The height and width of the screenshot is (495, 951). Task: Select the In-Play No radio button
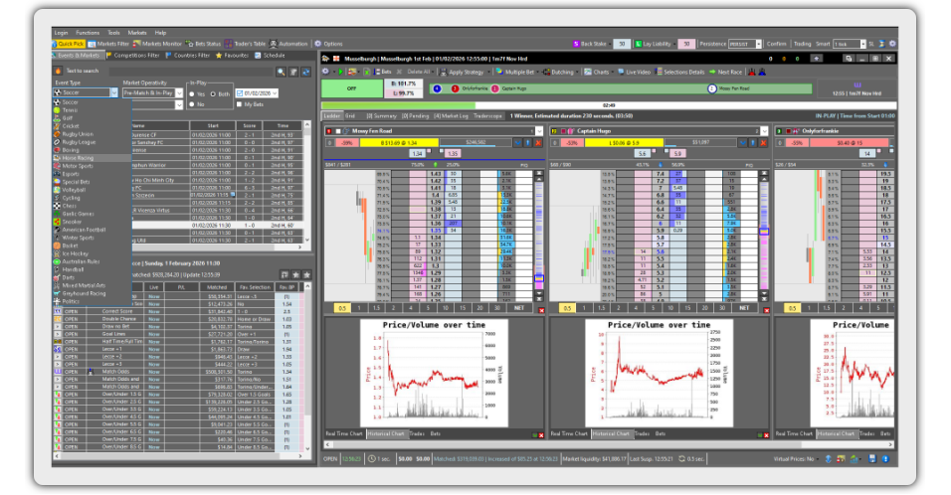194,103
